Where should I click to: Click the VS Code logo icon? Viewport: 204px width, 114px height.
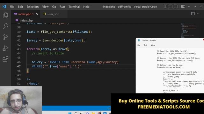4,6
